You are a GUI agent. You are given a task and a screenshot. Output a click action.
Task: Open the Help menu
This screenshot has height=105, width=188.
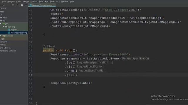click(x=72, y=1)
